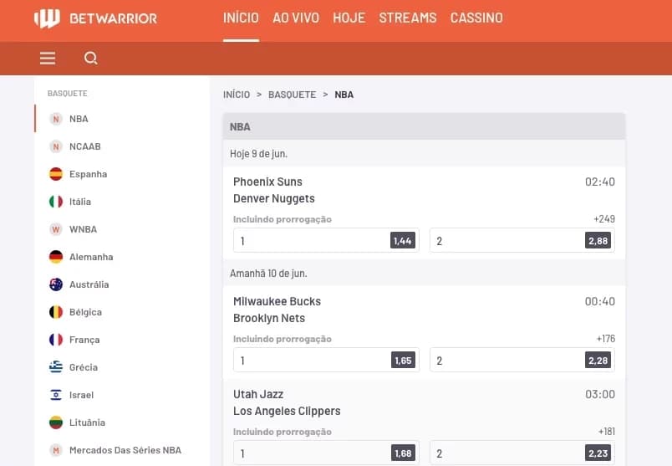672x466 pixels.
Task: Select Bélgica in the sidebar
Action: click(x=86, y=312)
